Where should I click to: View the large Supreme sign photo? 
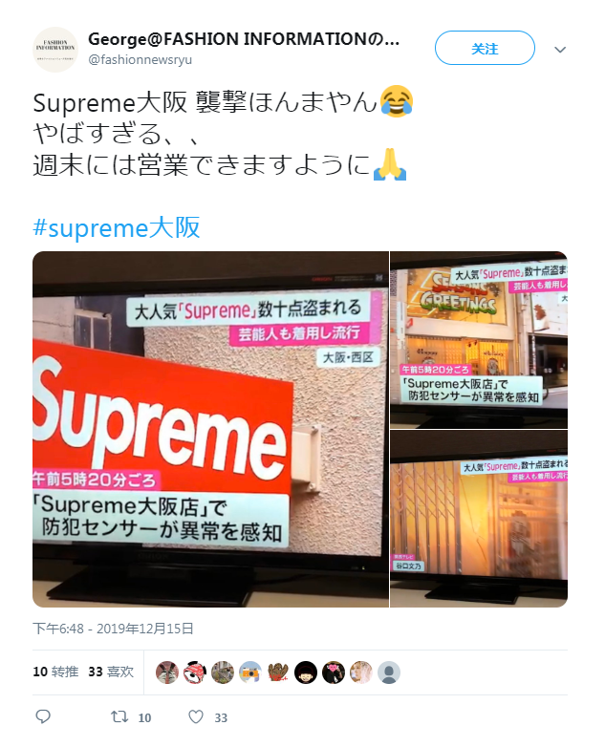210,429
